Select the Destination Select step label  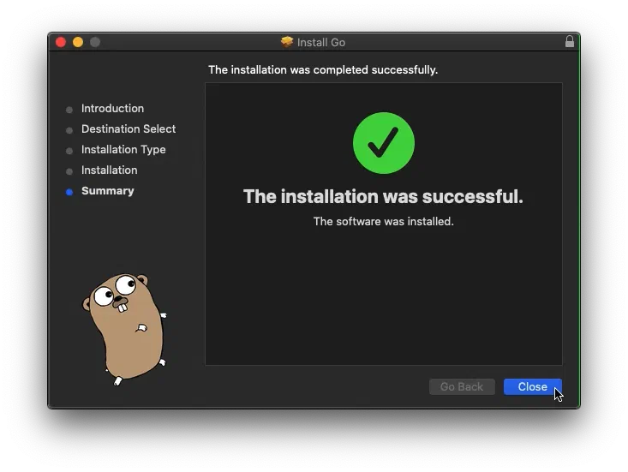point(129,129)
